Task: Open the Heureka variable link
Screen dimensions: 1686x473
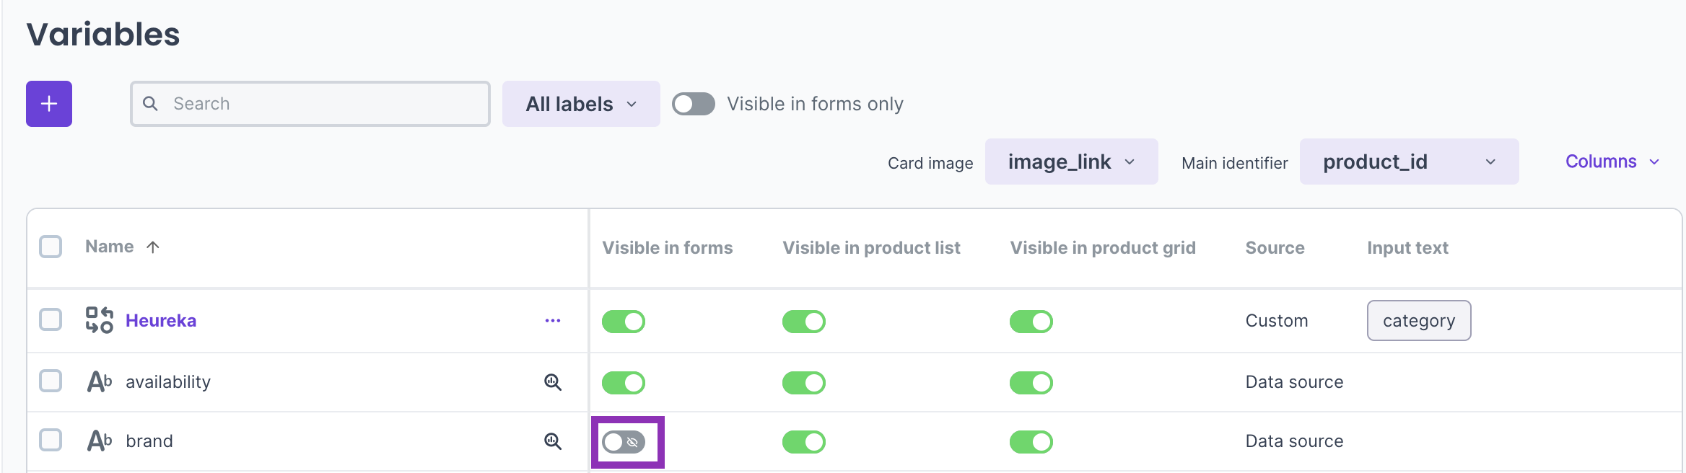Action: tap(161, 321)
